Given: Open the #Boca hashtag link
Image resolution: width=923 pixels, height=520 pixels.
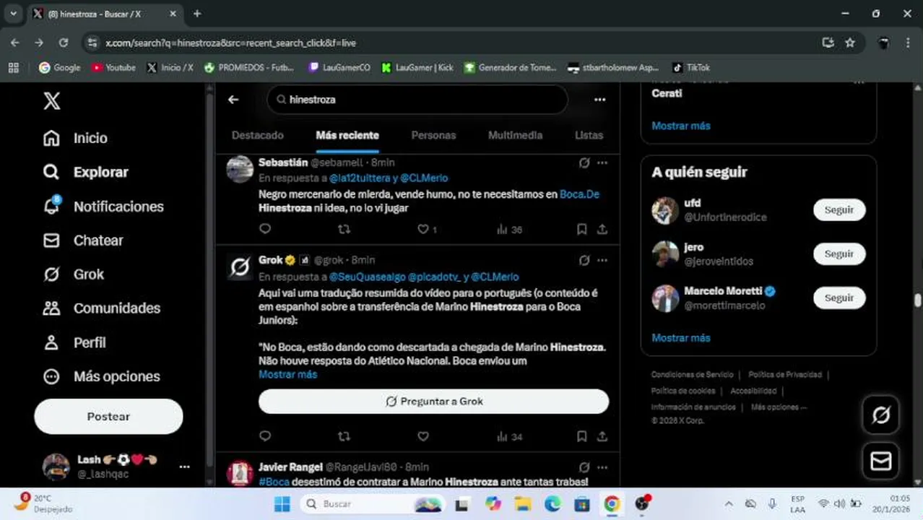Looking at the screenshot, I should tap(274, 482).
